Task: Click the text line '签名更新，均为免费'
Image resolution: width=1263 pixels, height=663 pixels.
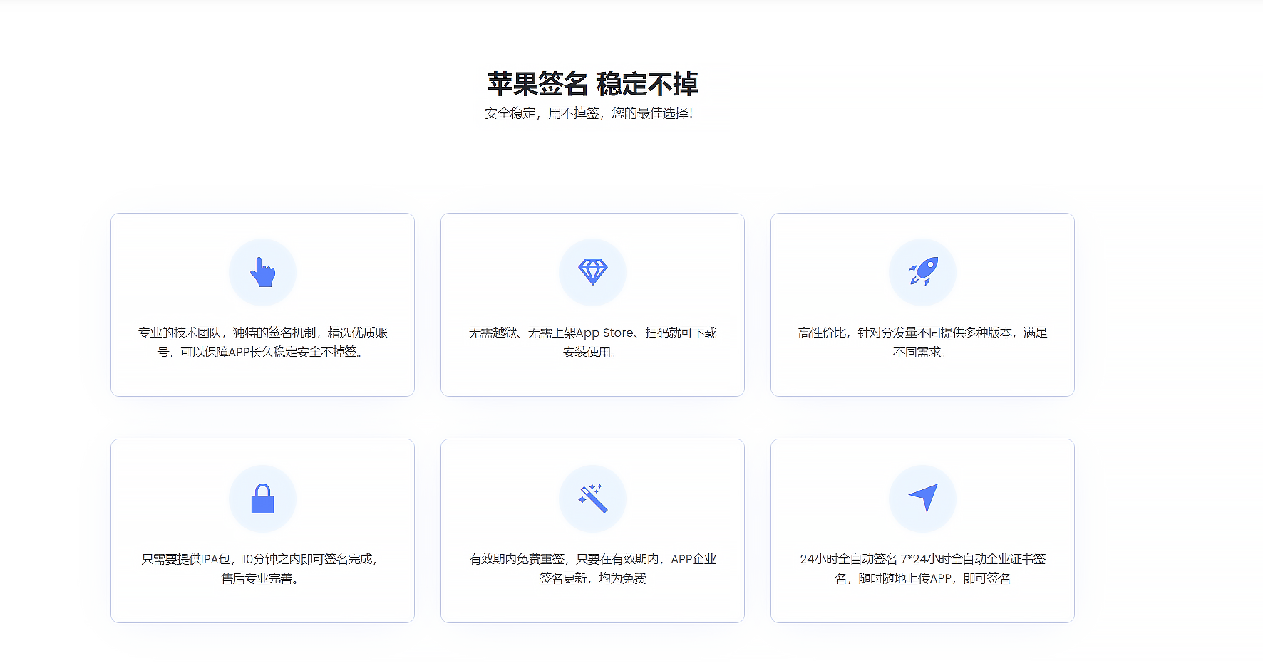Action: click(x=592, y=578)
